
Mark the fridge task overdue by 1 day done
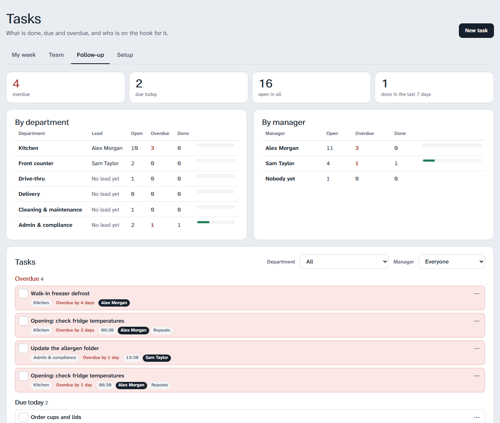pyautogui.click(x=23, y=376)
